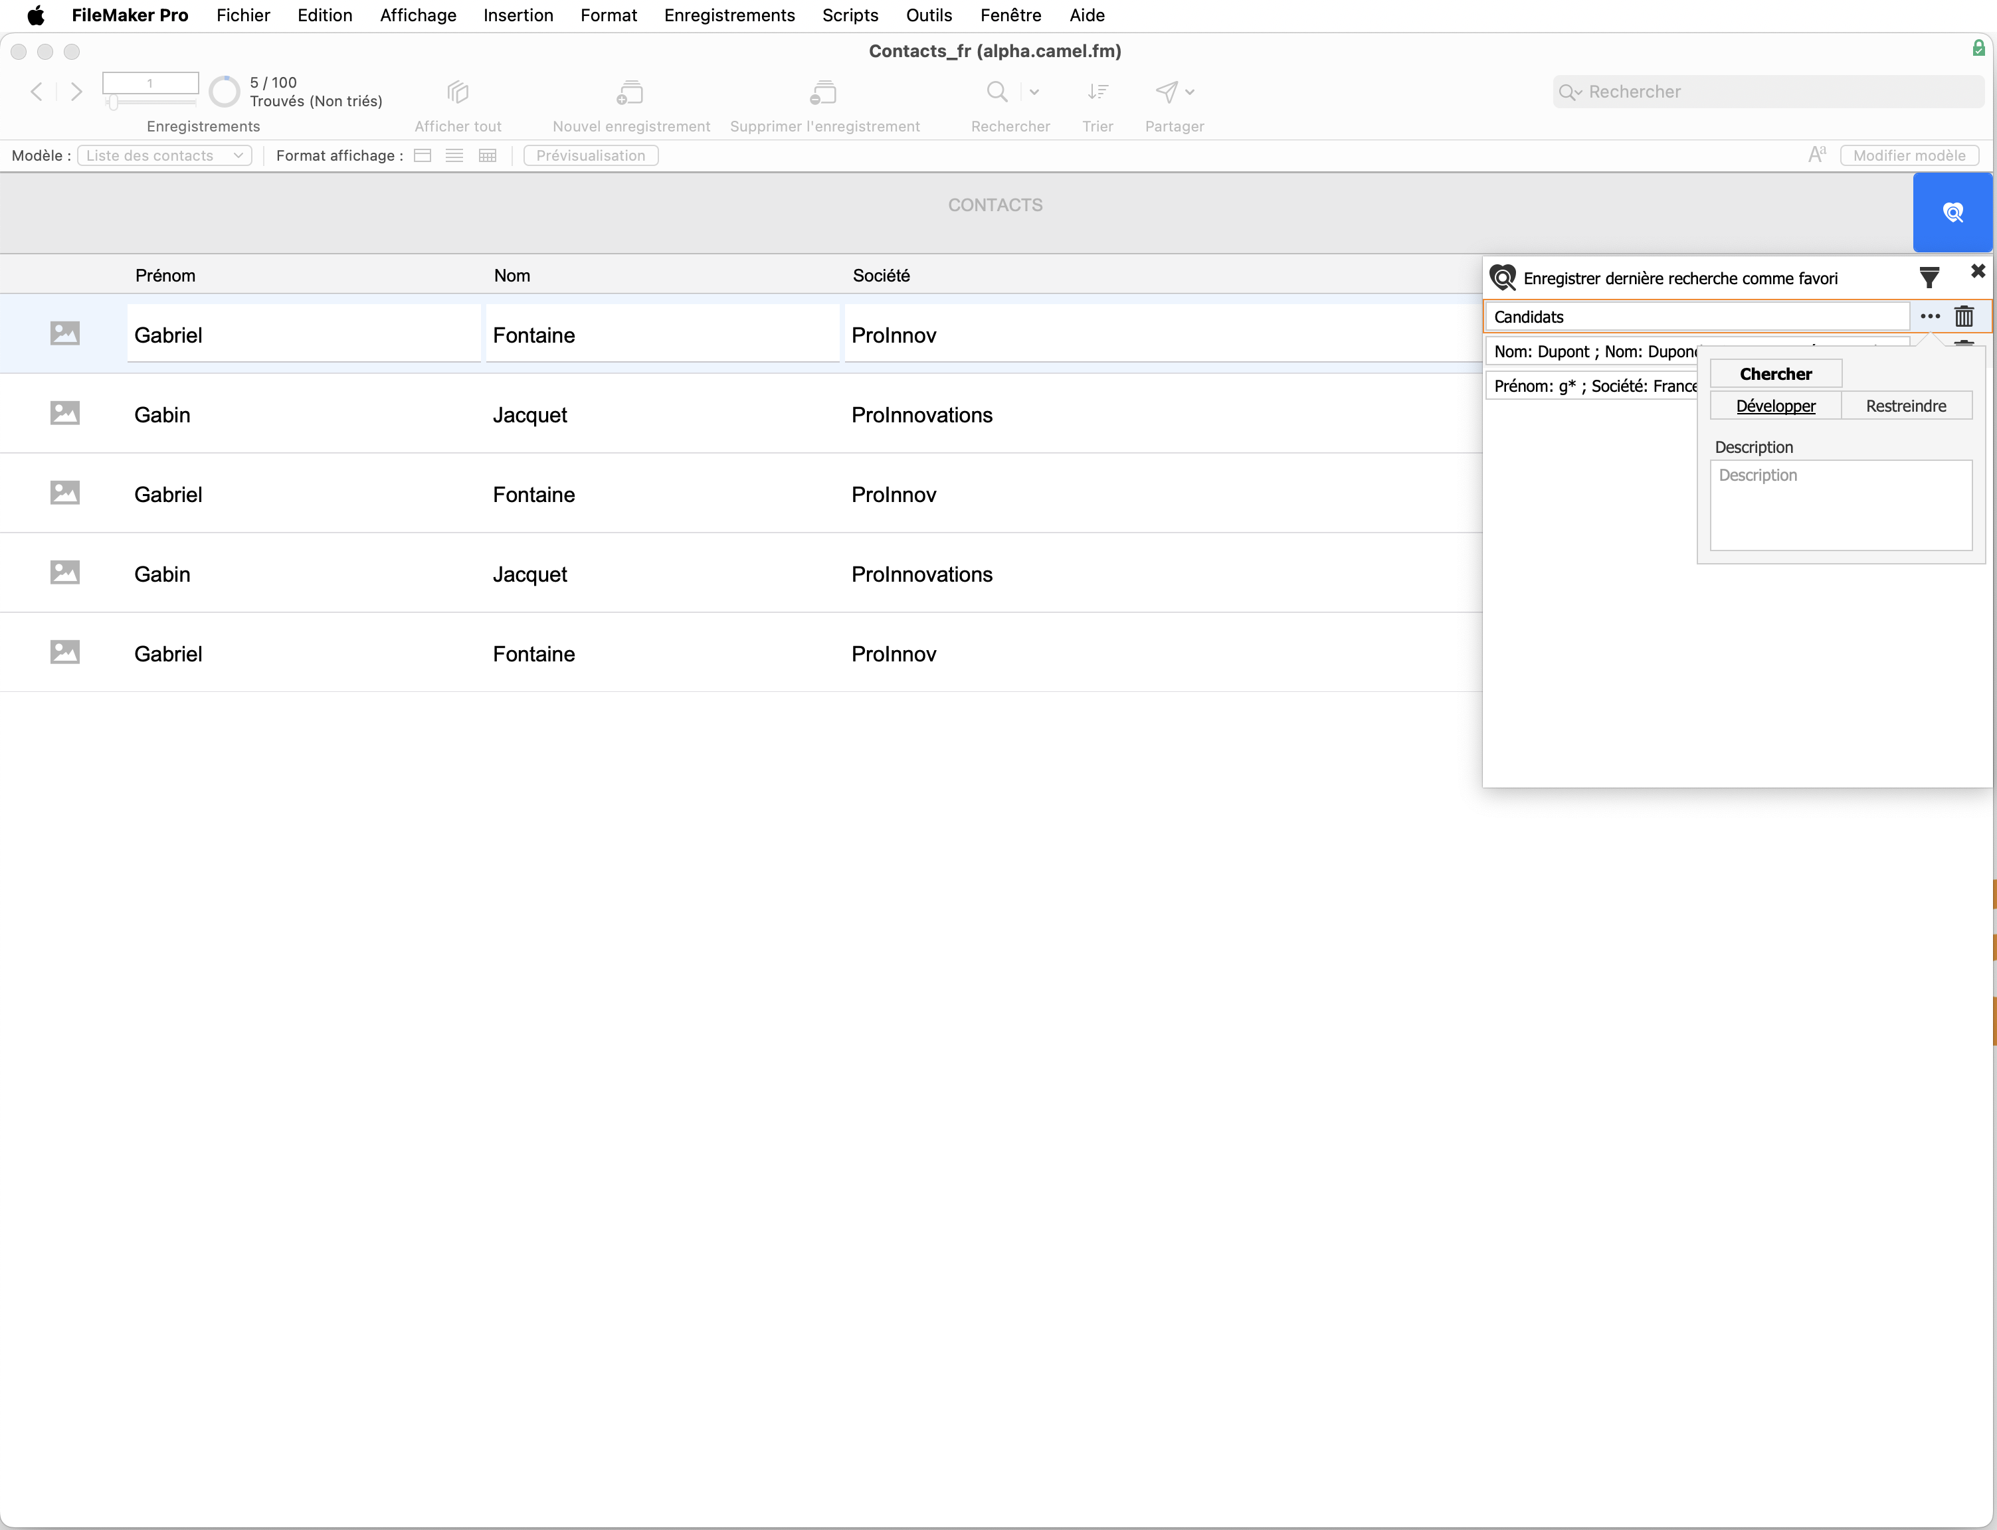This screenshot has width=1997, height=1530.
Task: Click the green lock security icon
Action: (1979, 48)
